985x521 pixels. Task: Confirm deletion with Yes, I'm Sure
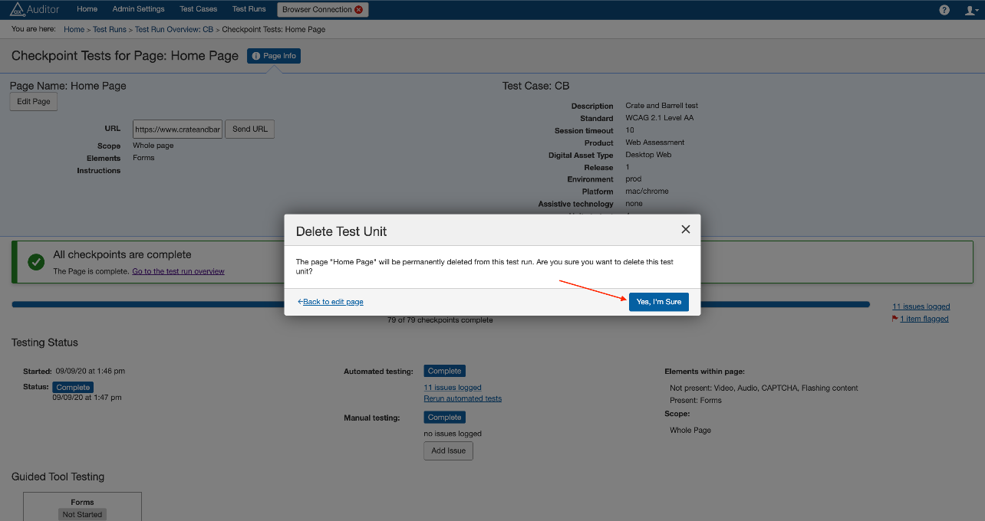(x=658, y=302)
